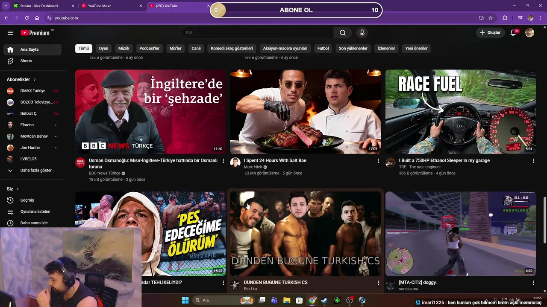The height and width of the screenshot is (307, 547).
Task: Open Ana Sayfa in the sidebar
Action: tap(32, 49)
